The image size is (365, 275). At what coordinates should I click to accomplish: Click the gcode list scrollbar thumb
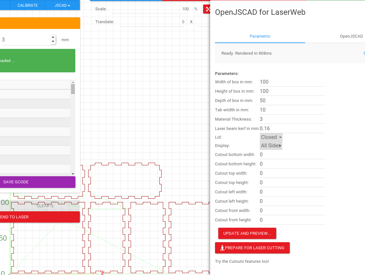pyautogui.click(x=73, y=89)
